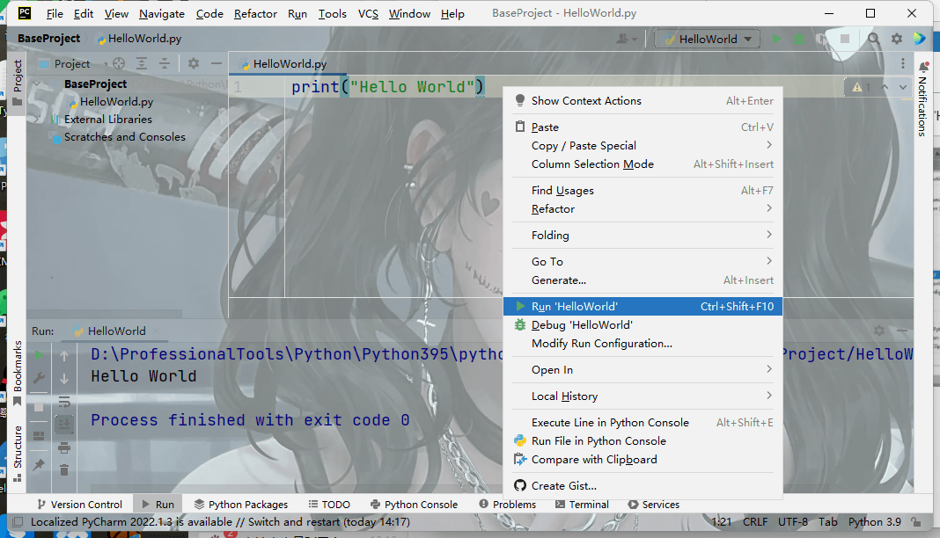Expand the Open In submenu
This screenshot has width=940, height=538.
pos(643,370)
